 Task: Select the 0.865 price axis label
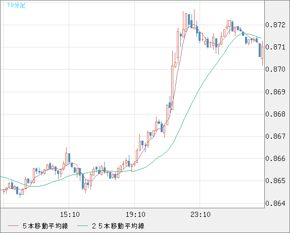coord(275,181)
